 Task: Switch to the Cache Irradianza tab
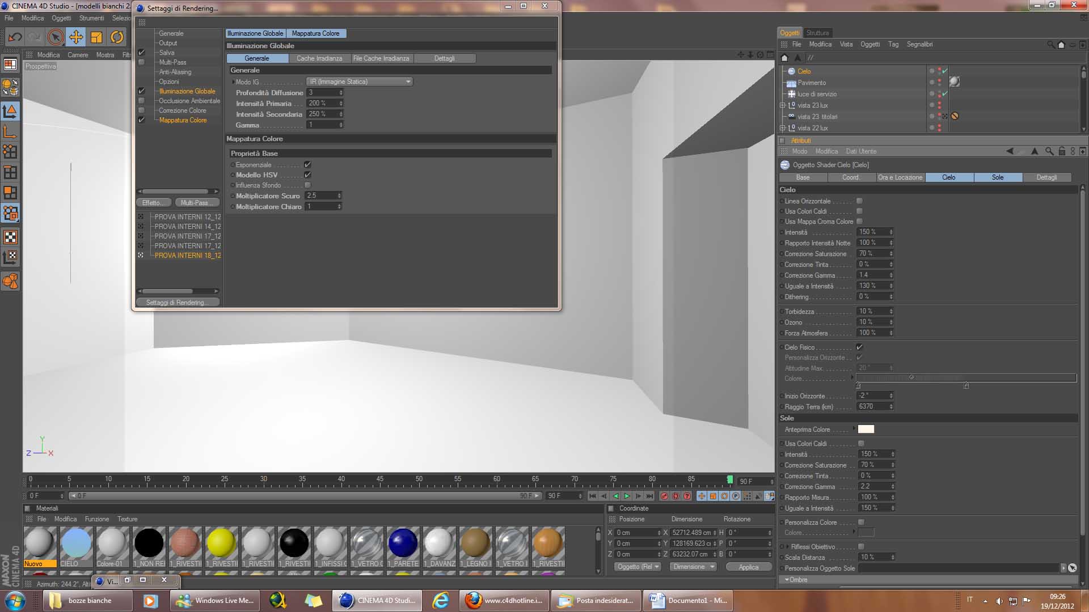[319, 58]
